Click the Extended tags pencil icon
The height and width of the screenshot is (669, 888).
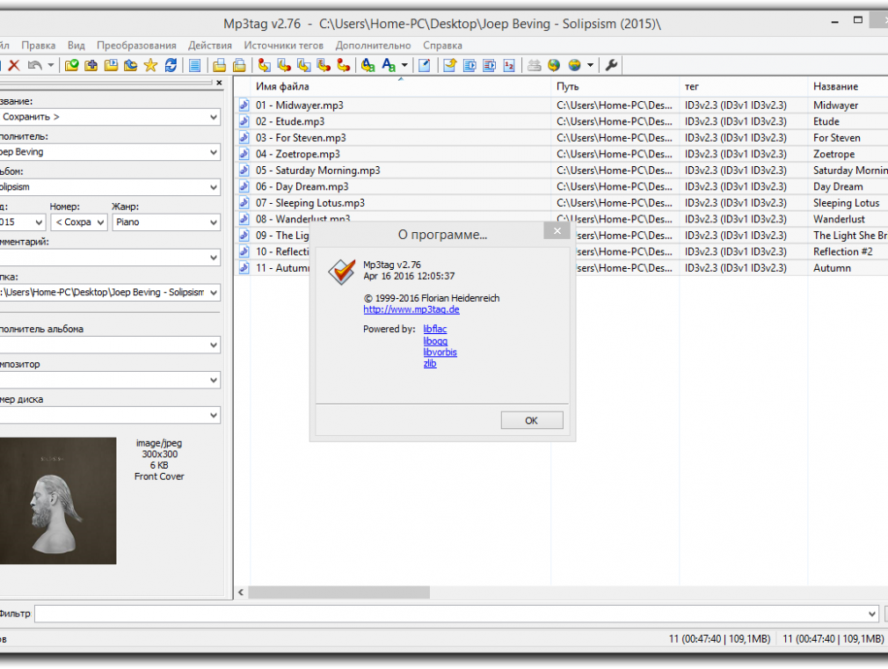(x=424, y=65)
